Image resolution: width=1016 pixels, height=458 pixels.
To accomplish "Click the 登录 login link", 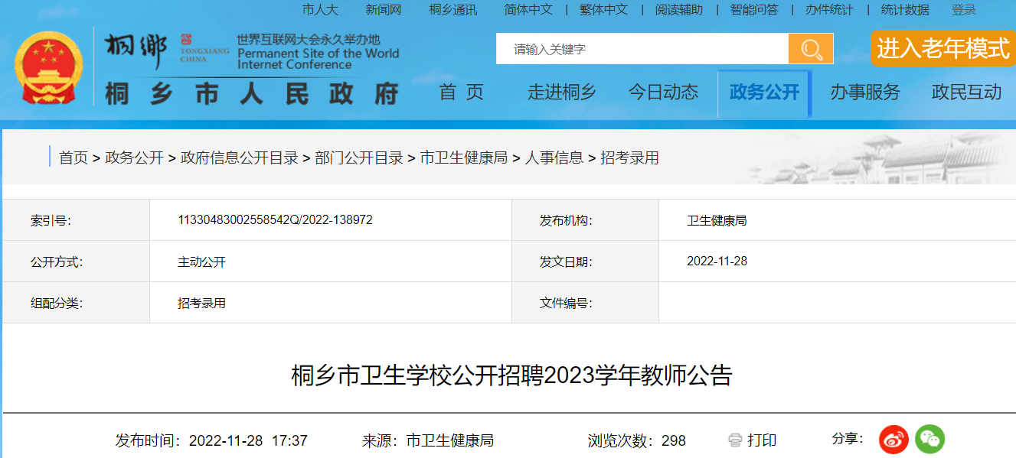I will 963,10.
